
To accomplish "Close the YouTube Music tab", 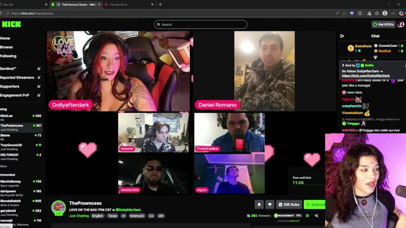I will (152, 4).
